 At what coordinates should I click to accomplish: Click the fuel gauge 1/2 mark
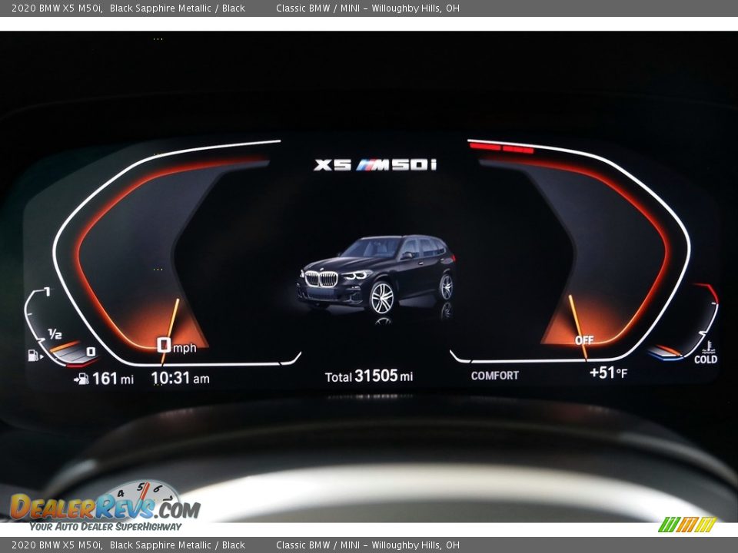(55, 334)
